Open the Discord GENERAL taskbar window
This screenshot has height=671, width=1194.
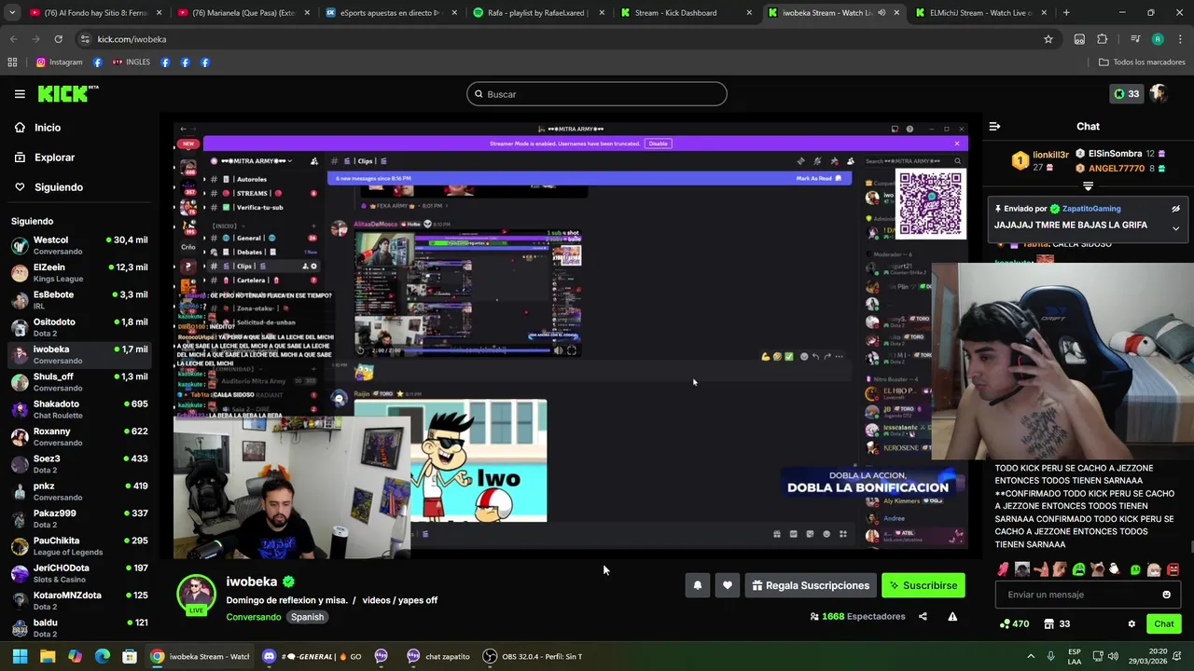tap(311, 656)
